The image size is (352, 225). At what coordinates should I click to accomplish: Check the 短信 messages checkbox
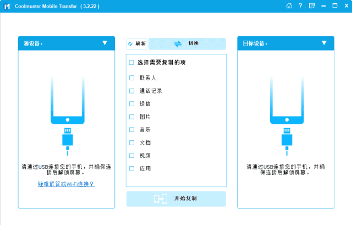(132, 104)
